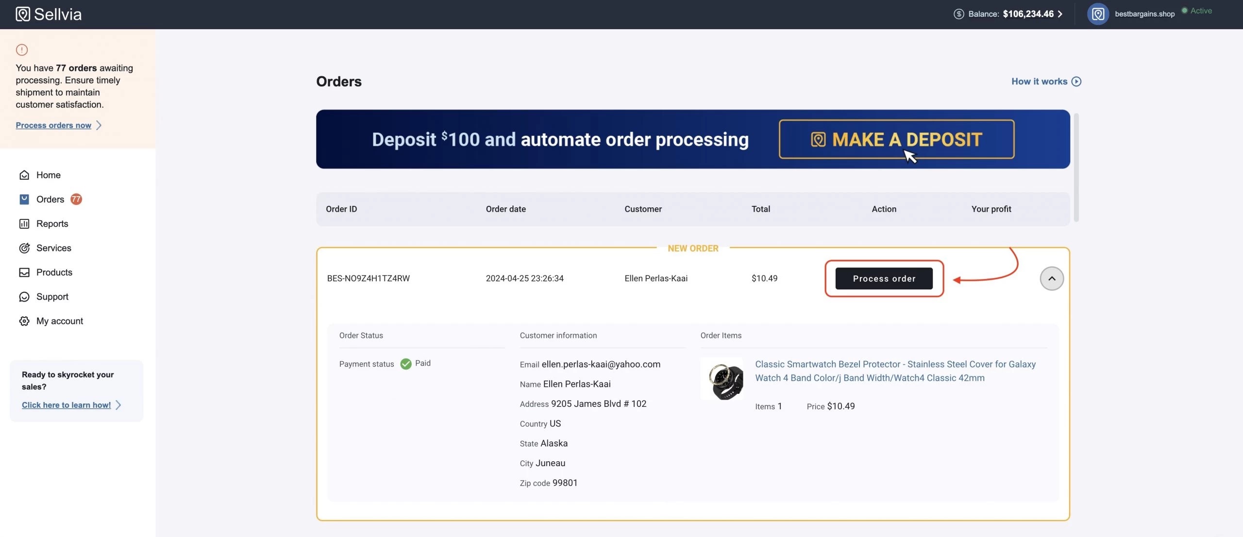
Task: Click the Orders list vertical scrollbar
Action: point(1076,167)
